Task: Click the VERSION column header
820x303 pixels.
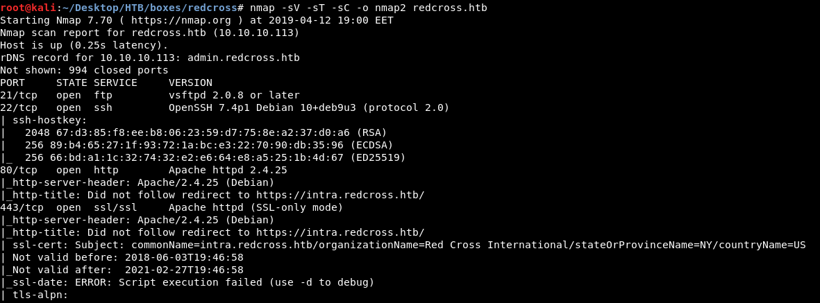Action: coord(190,83)
